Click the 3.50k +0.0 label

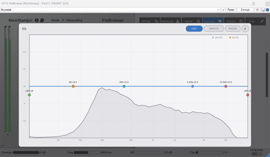click(192, 82)
